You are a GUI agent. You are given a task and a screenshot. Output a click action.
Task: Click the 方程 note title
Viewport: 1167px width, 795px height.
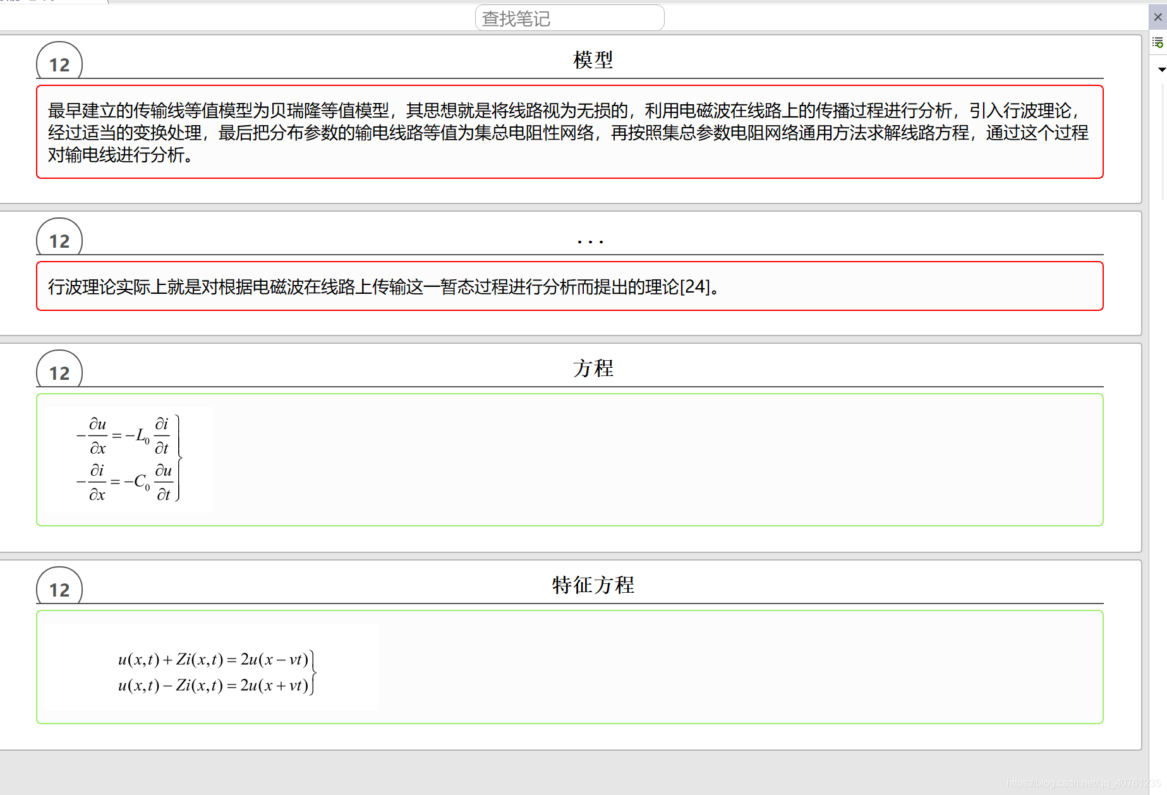[593, 368]
